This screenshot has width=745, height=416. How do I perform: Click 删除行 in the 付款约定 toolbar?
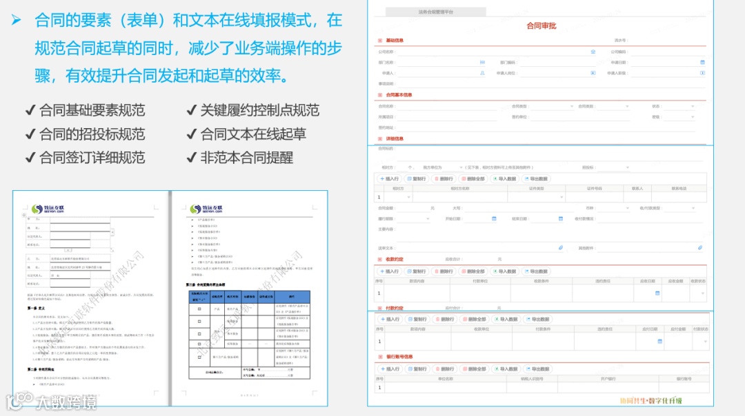click(445, 320)
